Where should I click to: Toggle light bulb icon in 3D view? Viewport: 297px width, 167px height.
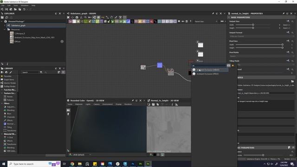[x=68, y=115]
